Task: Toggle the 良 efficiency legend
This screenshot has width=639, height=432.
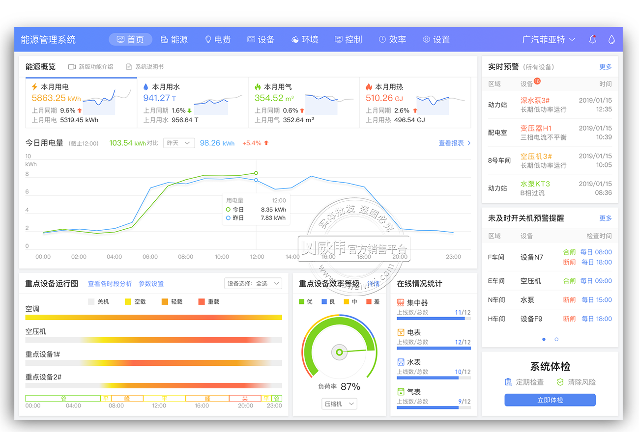Action: pyautogui.click(x=328, y=301)
